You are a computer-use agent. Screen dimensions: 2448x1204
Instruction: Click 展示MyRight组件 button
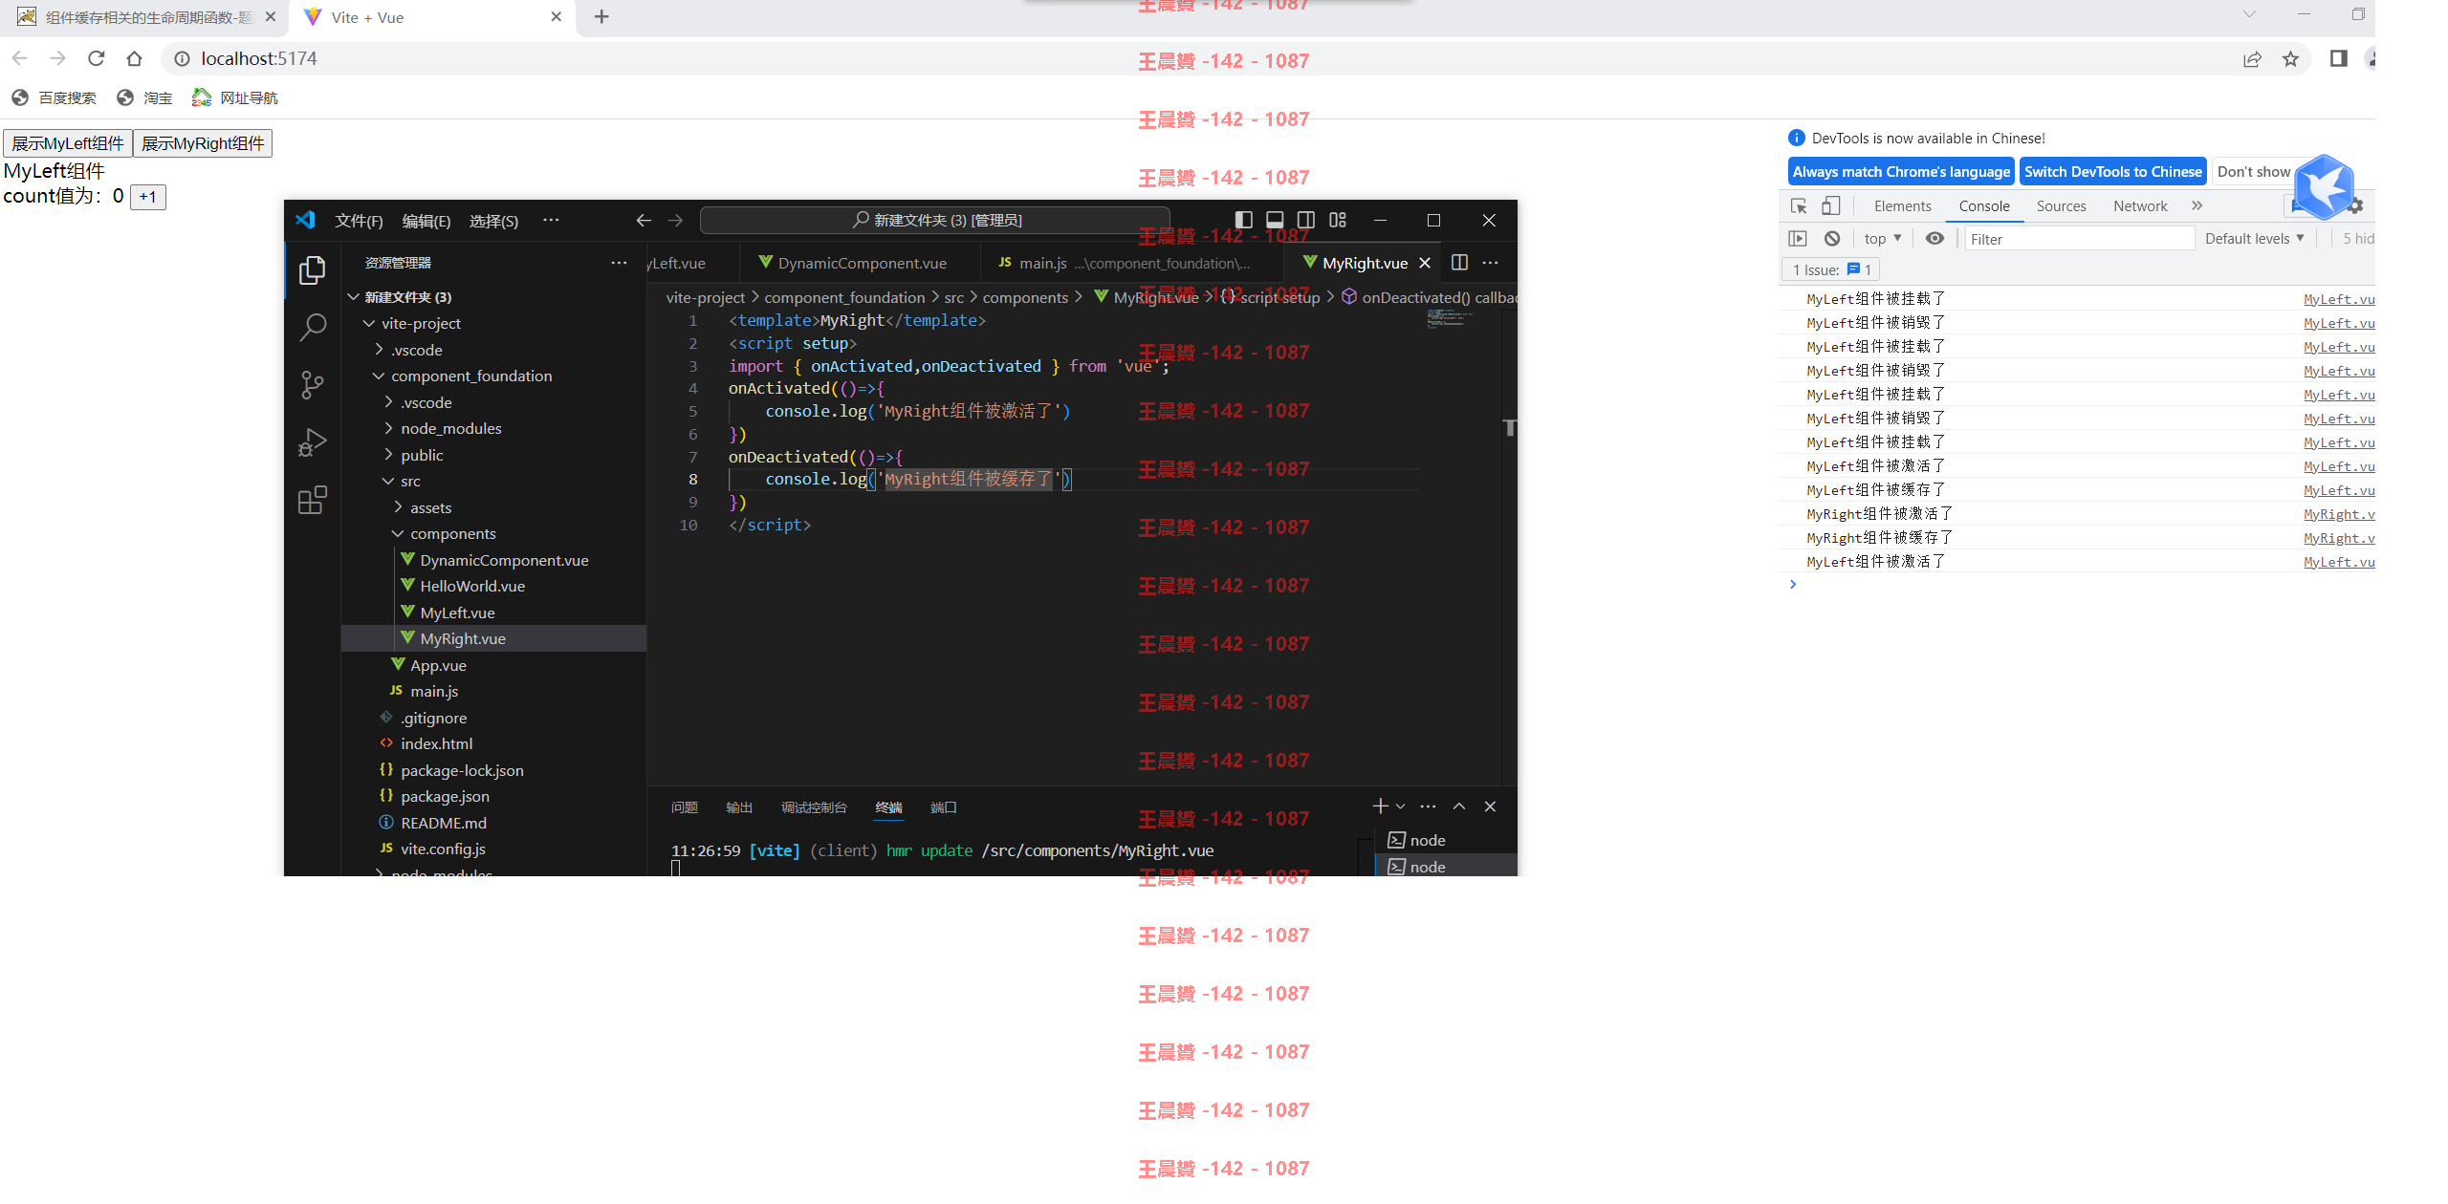[x=203, y=143]
